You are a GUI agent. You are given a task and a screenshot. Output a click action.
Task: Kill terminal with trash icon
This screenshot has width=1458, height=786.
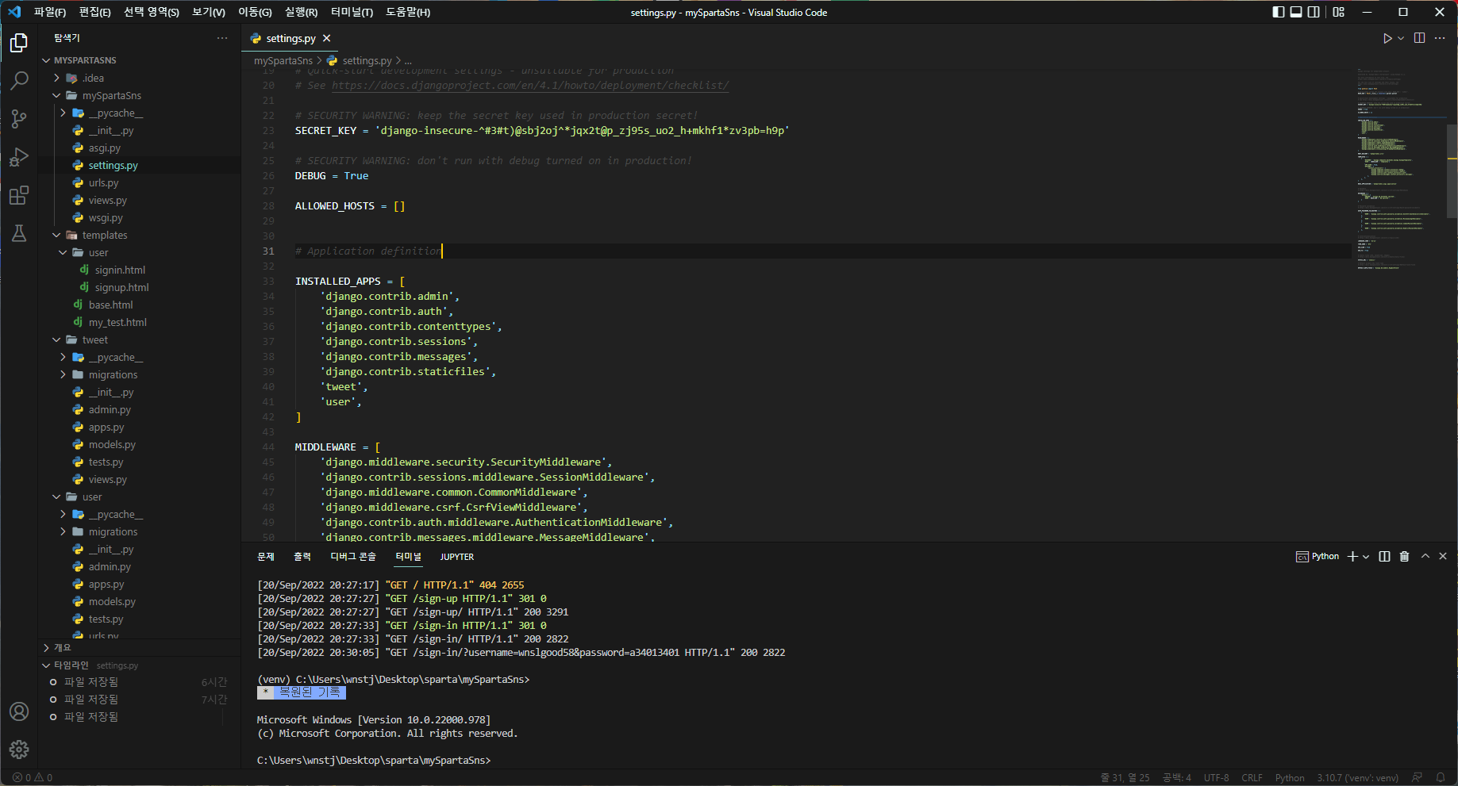(1405, 557)
